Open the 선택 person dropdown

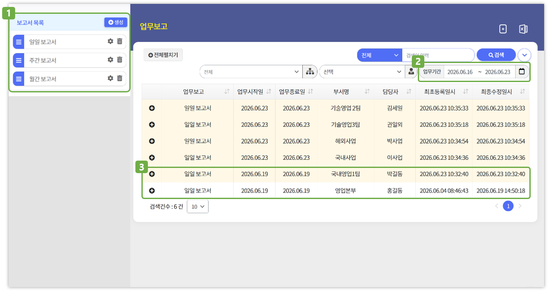362,72
